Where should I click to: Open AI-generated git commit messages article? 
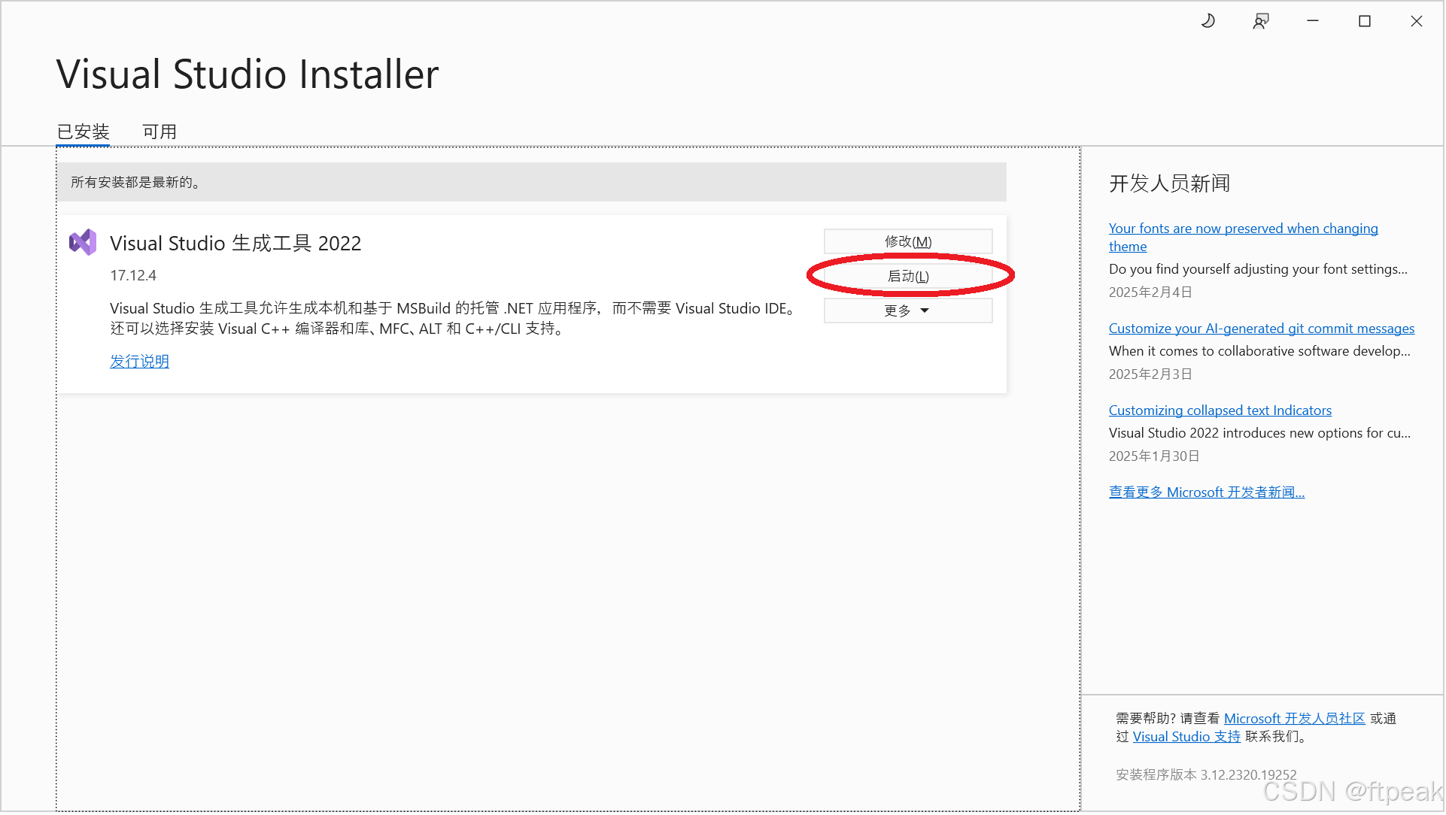[x=1262, y=329]
